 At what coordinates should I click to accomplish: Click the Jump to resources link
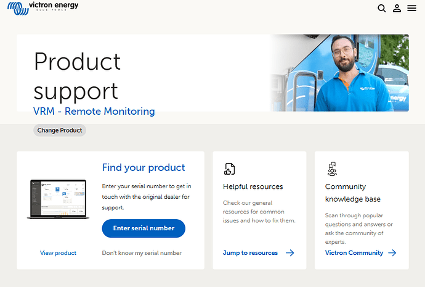click(250, 253)
